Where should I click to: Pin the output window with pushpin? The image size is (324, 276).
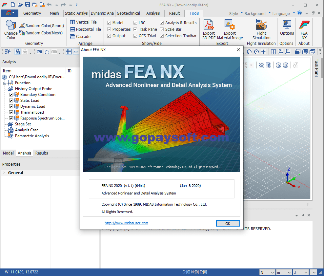click(x=303, y=215)
